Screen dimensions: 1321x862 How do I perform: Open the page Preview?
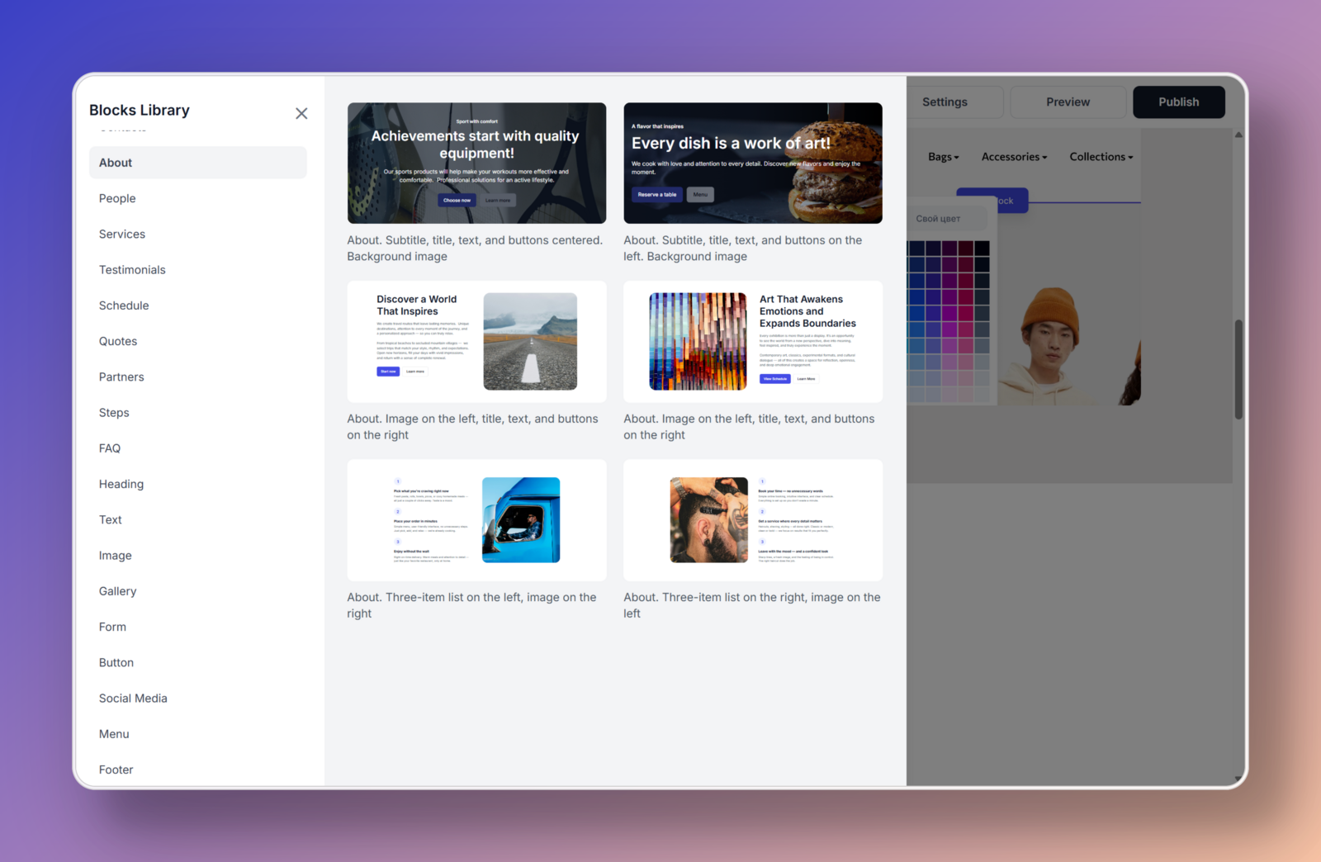click(1068, 102)
